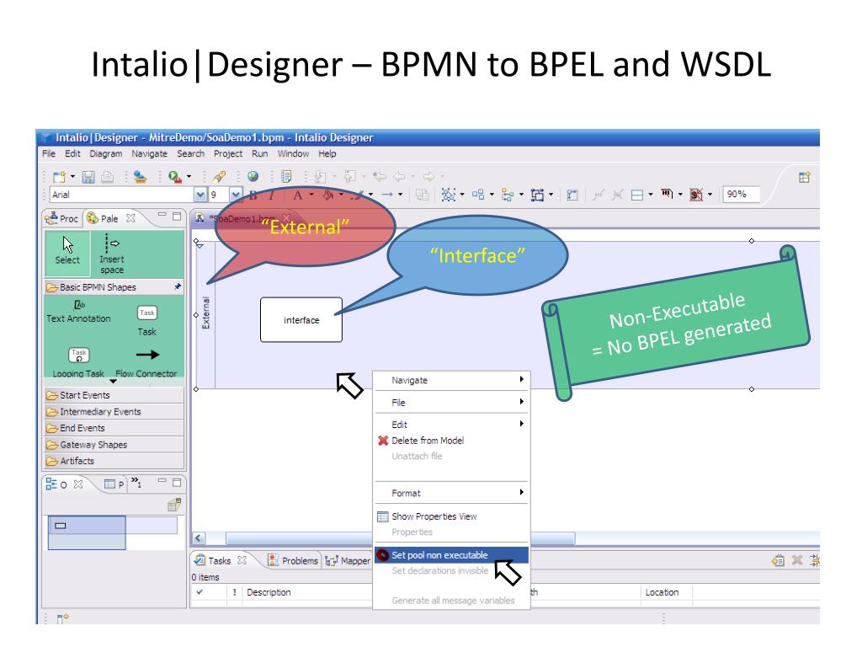Click the Save disk icon
862x647 pixels.
point(88,177)
